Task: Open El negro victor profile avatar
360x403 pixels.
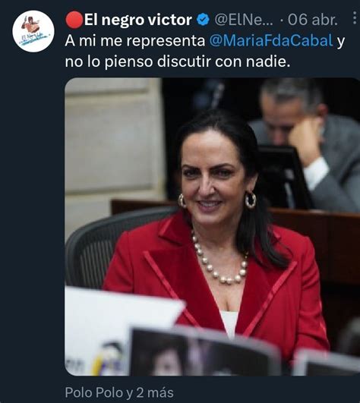Action: [33, 31]
